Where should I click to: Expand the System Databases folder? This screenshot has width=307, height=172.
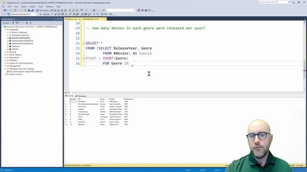(x=8, y=32)
